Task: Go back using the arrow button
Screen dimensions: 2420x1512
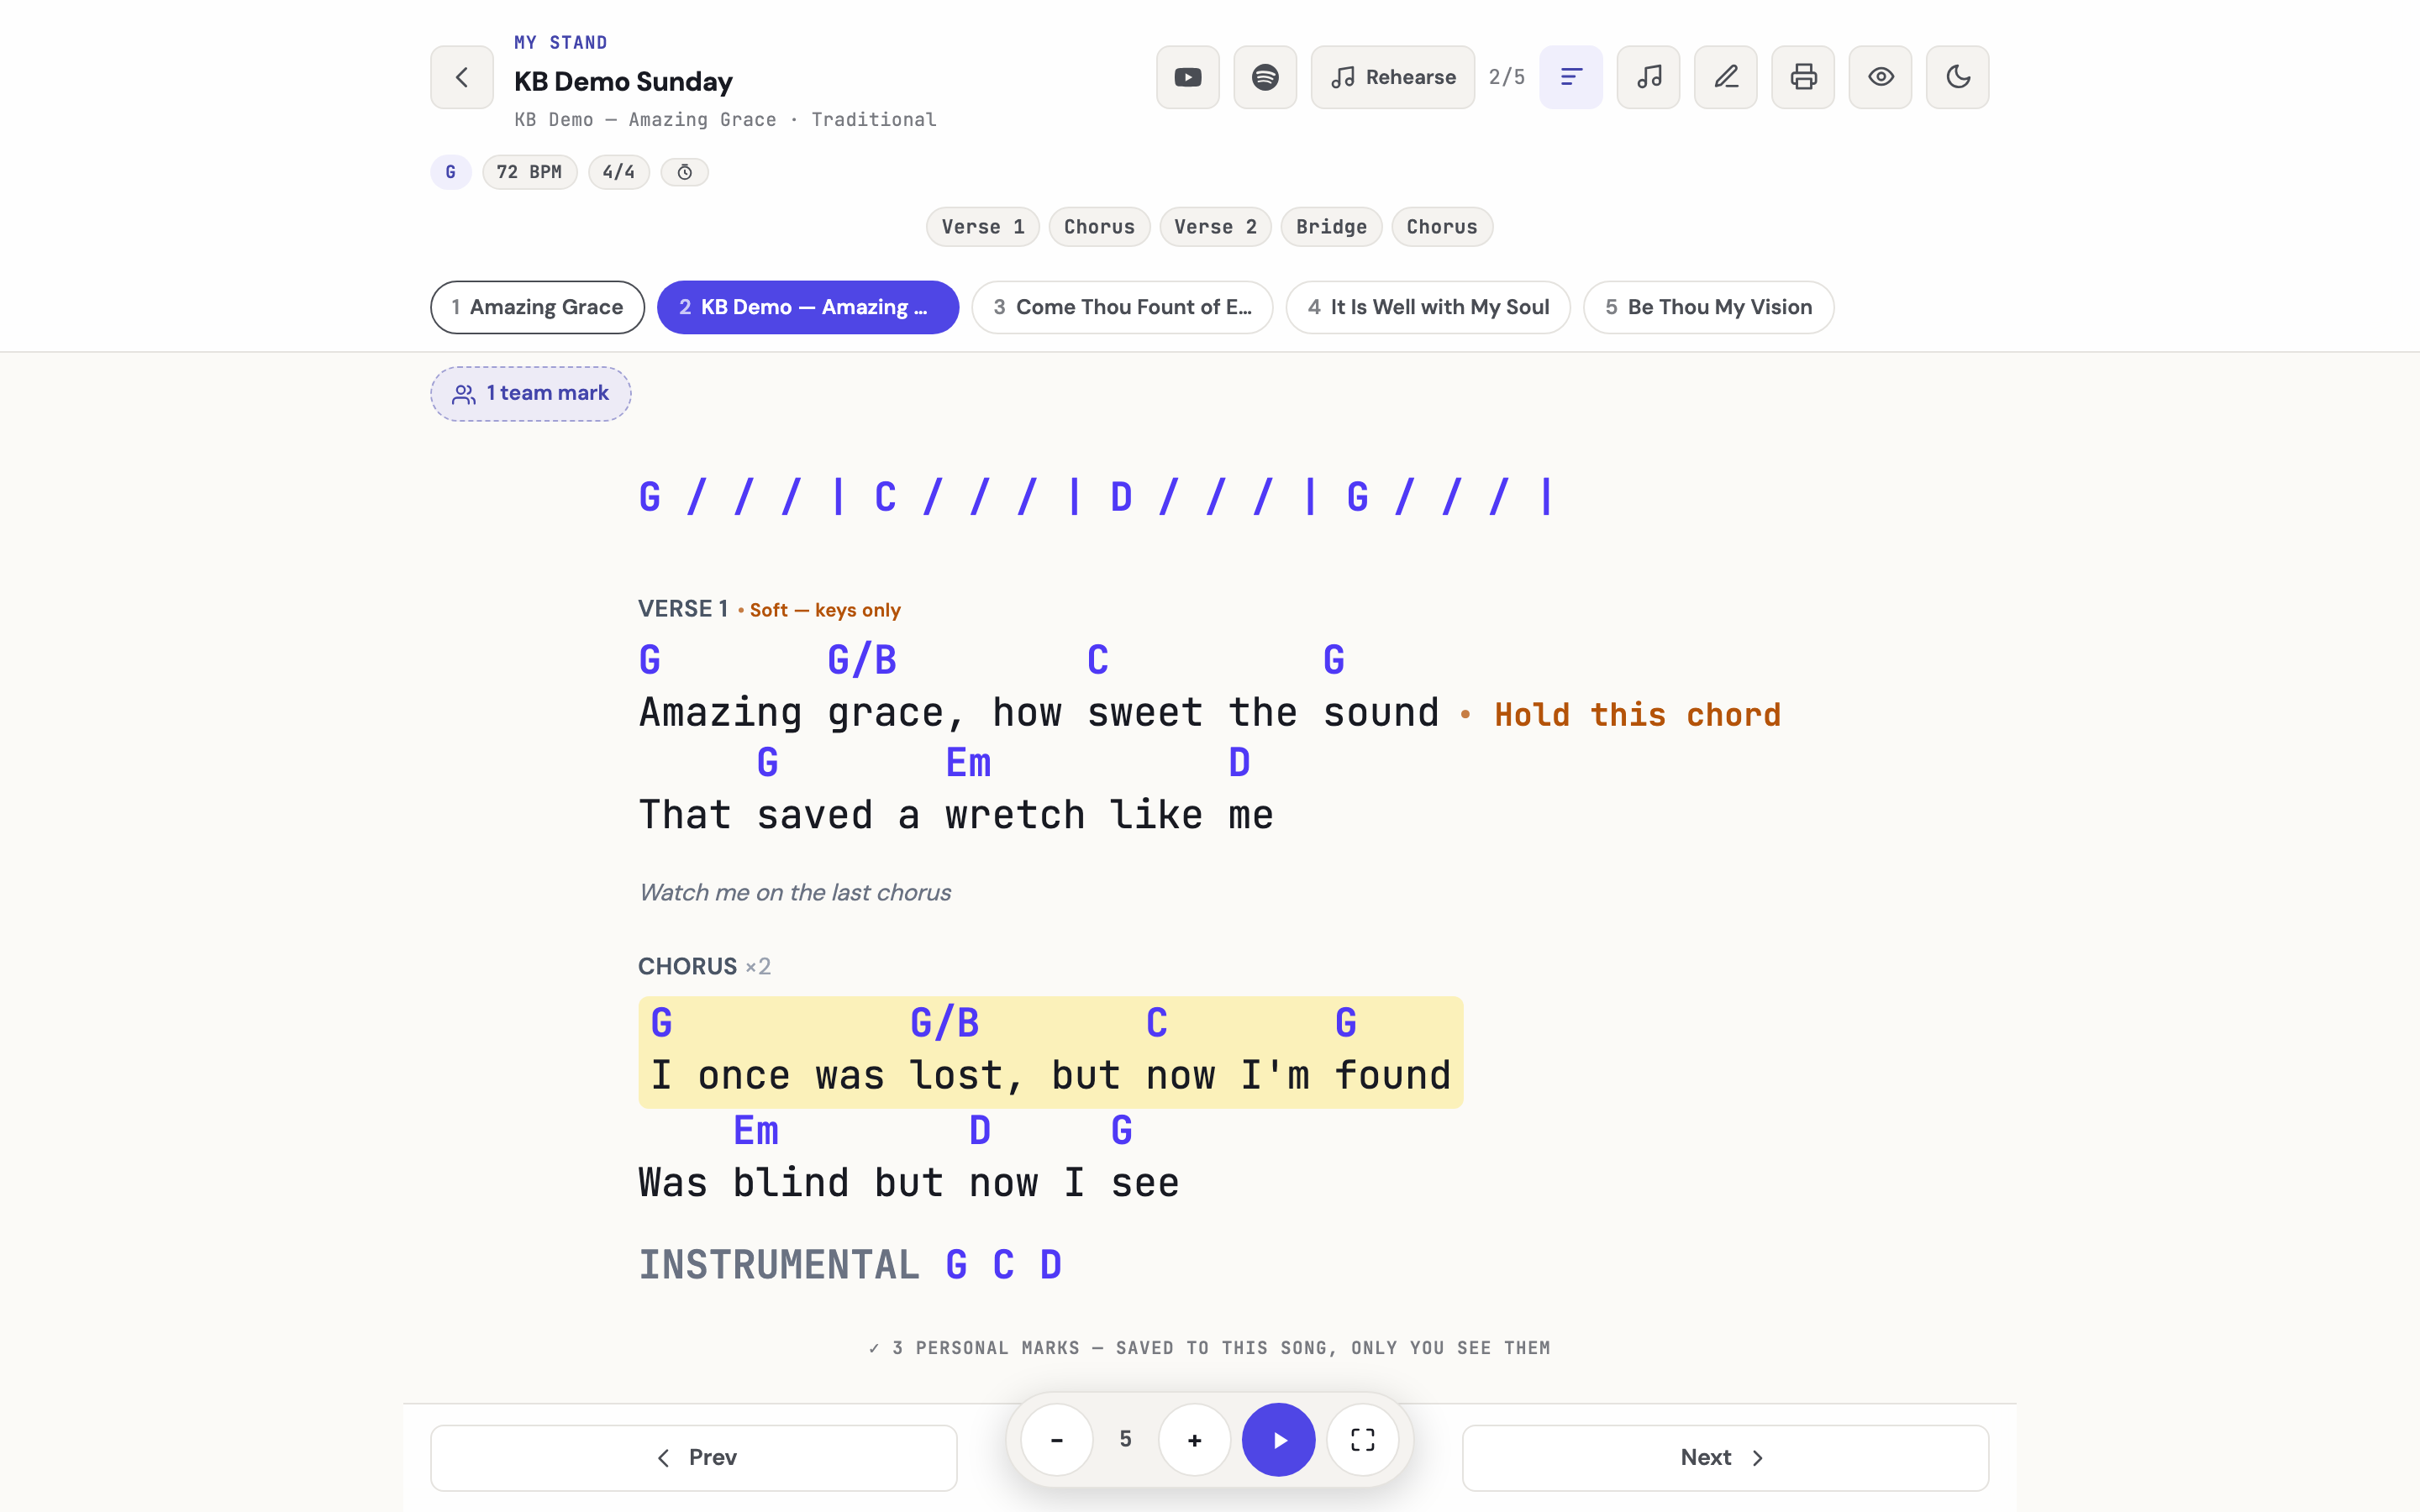Action: pos(461,77)
